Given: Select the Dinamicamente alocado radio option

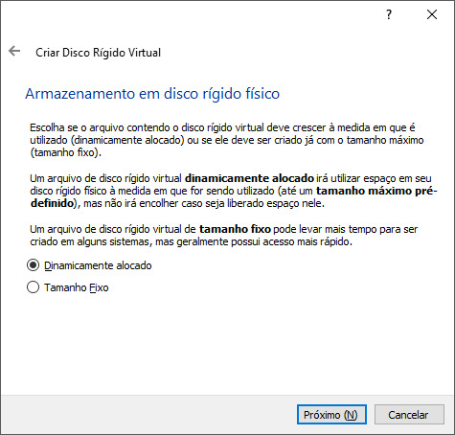Looking at the screenshot, I should tap(89, 265).
